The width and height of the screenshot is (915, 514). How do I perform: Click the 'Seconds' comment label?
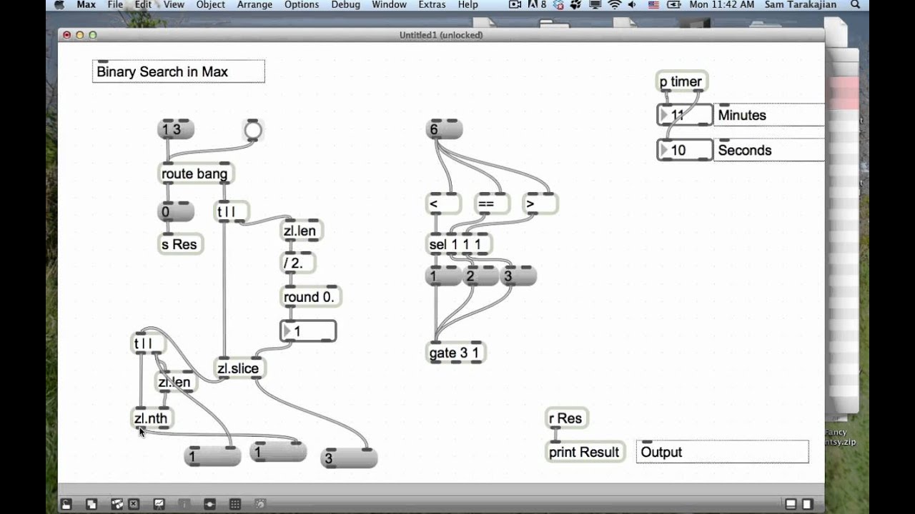(x=769, y=150)
